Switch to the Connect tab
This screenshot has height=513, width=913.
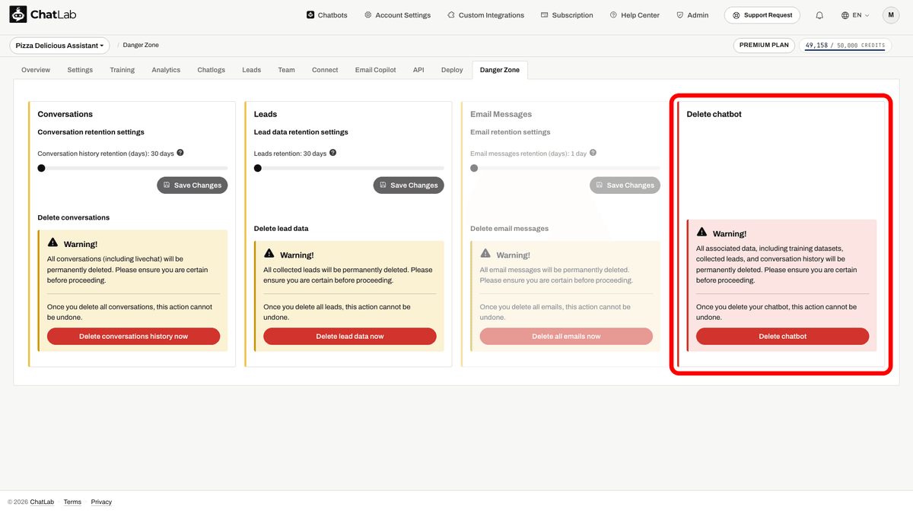(325, 70)
